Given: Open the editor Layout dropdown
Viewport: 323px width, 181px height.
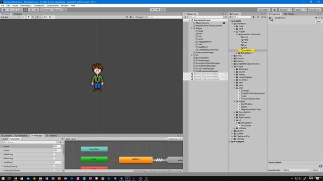Looking at the screenshot, I should point(314,10).
